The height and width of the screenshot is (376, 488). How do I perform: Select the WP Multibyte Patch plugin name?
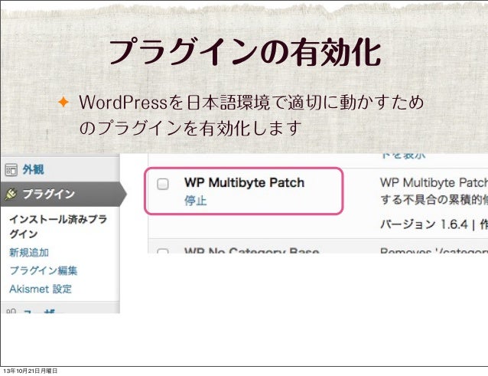click(x=244, y=182)
